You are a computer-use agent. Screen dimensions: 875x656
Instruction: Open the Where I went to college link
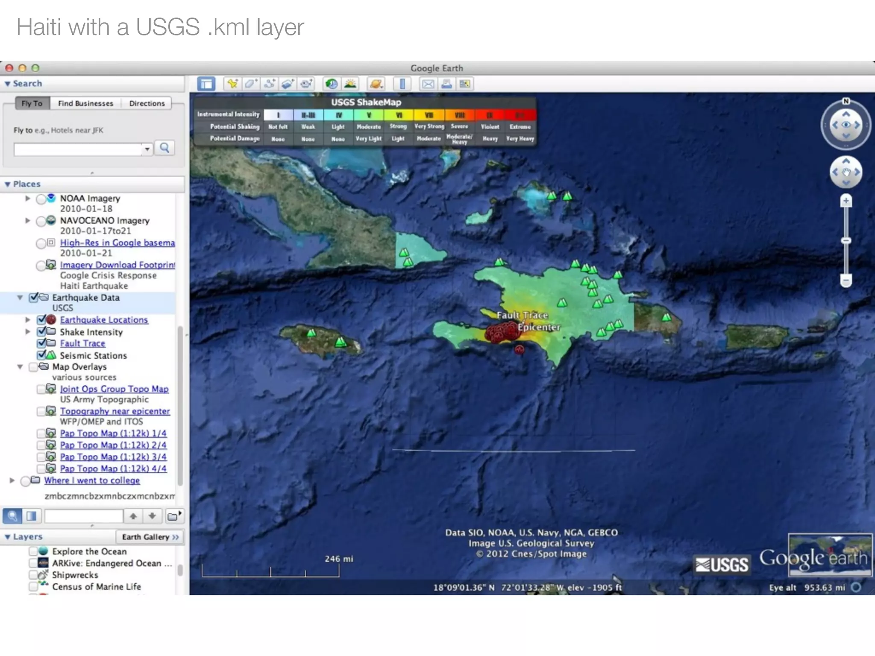point(92,480)
